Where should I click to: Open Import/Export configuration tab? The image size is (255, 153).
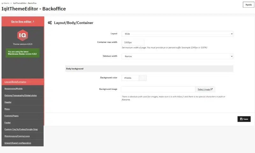18,143
